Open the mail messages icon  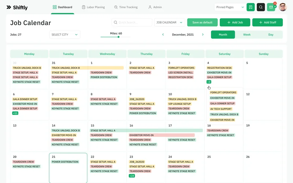(x=271, y=7)
